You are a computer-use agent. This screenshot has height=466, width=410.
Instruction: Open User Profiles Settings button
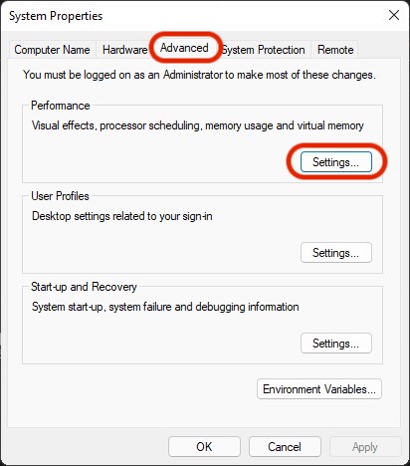pos(336,253)
